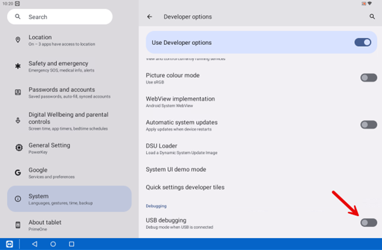Enable the USB debugging switch
This screenshot has width=382, height=250.
point(369,222)
